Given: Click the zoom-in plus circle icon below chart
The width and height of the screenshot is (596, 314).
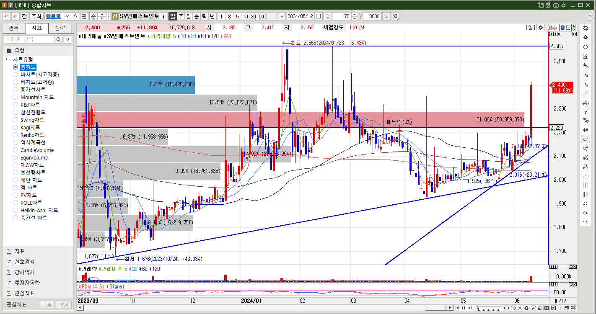Looking at the screenshot, I should point(513,308).
